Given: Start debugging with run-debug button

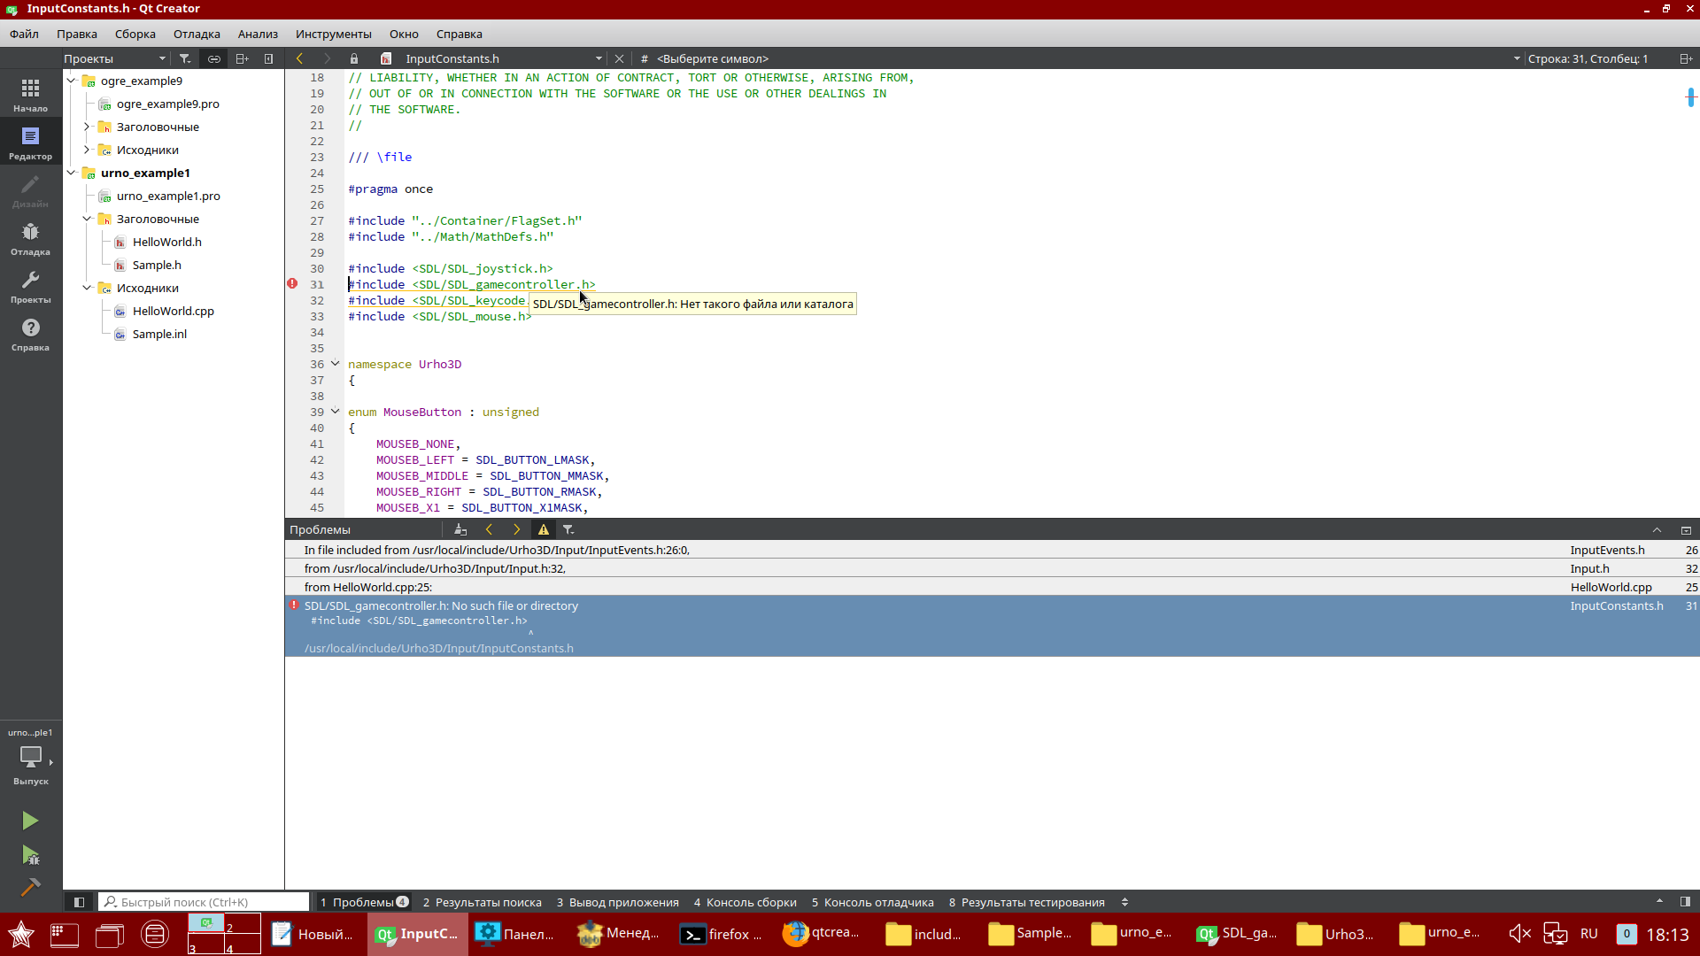Looking at the screenshot, I should pos(30,855).
